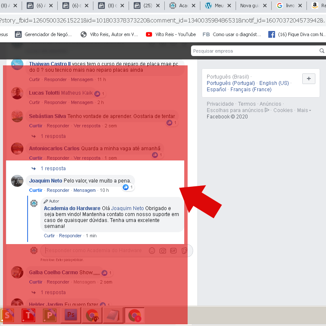
Task: Open the emoji picker in reply box
Action: point(152,251)
